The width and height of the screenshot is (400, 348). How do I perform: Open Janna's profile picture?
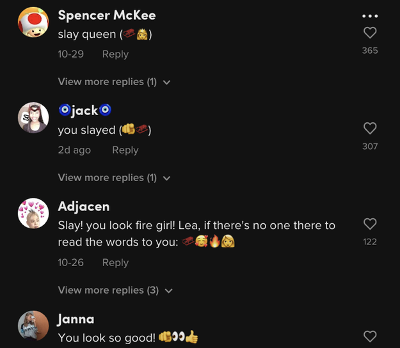[x=33, y=326]
